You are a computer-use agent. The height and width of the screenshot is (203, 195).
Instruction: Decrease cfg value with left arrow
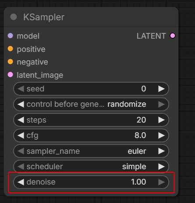pos(21,135)
